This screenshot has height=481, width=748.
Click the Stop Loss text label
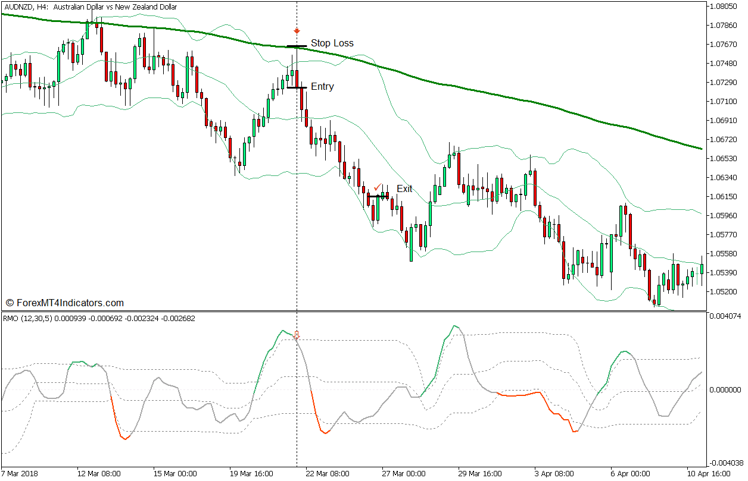332,43
